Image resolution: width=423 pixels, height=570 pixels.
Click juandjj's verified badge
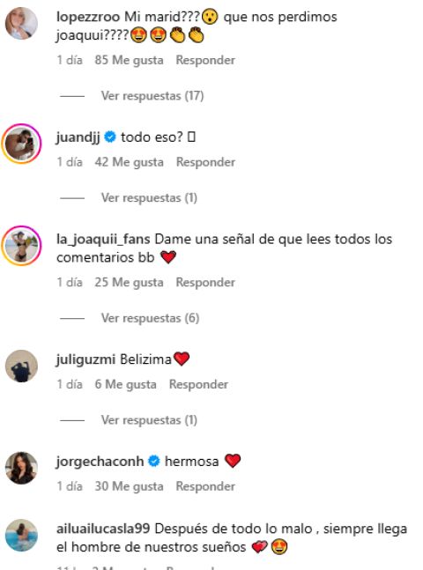pyautogui.click(x=110, y=137)
